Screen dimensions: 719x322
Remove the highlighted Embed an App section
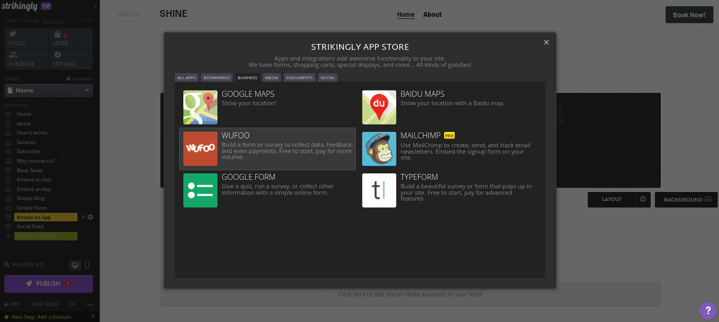click(x=83, y=217)
